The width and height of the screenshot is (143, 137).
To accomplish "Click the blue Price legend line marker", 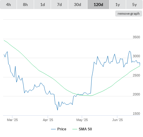I will pos(53,129).
